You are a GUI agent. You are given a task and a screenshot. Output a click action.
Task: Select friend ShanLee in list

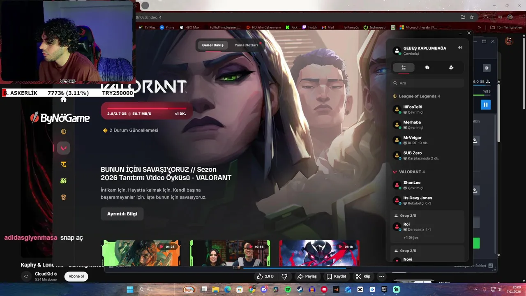pos(427,185)
